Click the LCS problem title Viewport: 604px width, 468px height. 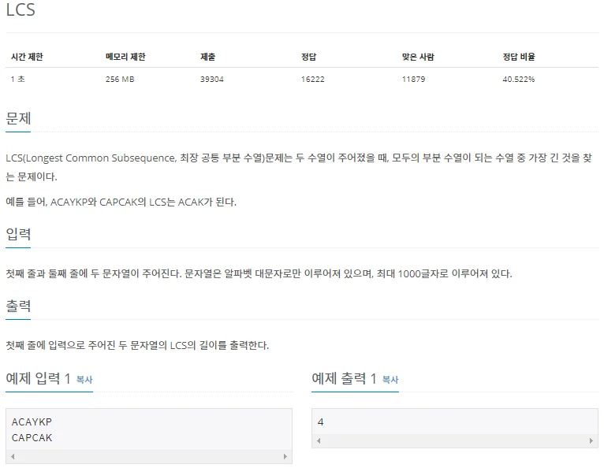pos(21,9)
